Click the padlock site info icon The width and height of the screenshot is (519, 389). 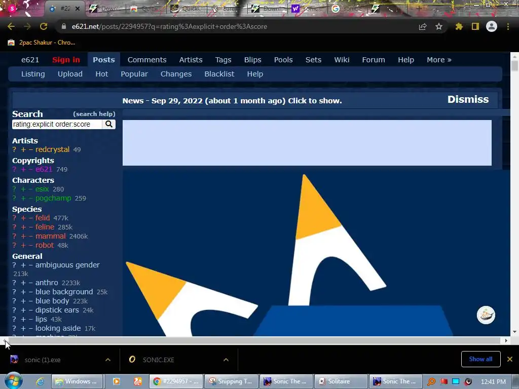64,26
